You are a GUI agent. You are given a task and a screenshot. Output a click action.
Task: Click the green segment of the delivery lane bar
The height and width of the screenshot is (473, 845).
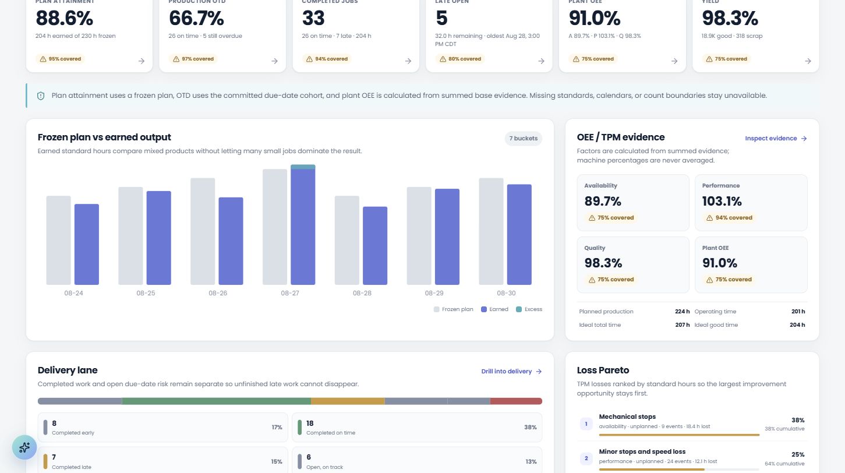point(216,401)
